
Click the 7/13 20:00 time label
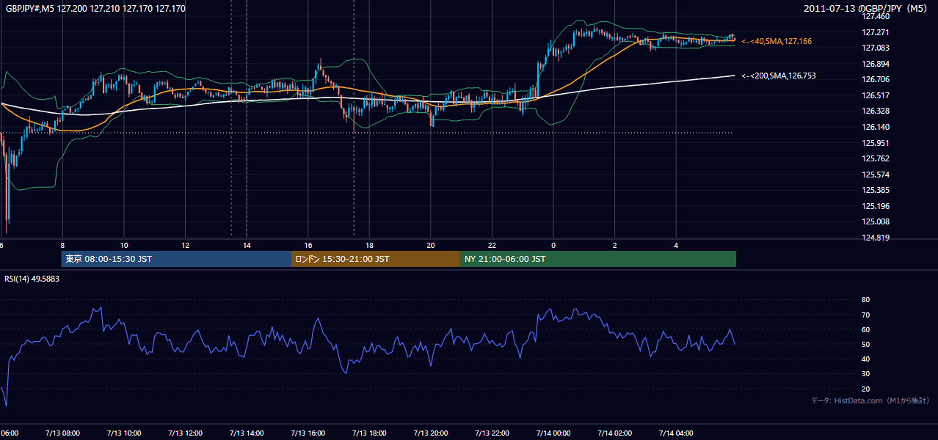pyautogui.click(x=431, y=433)
